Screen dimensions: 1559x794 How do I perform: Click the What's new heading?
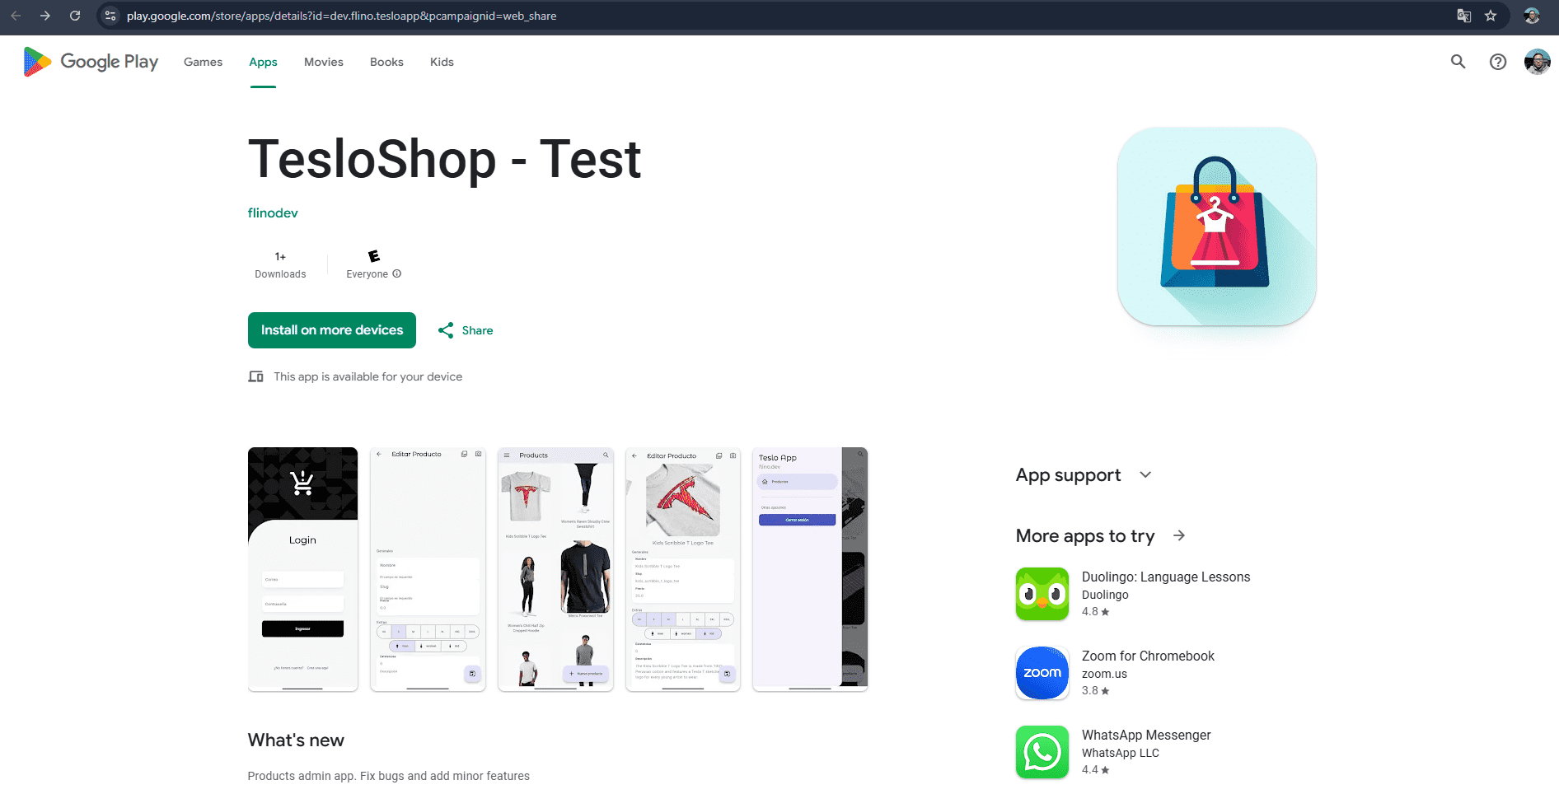(x=296, y=740)
